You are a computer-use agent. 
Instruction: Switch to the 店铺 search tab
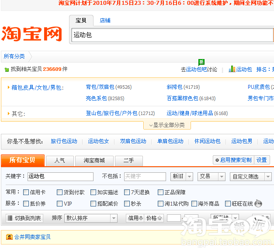click(105, 21)
